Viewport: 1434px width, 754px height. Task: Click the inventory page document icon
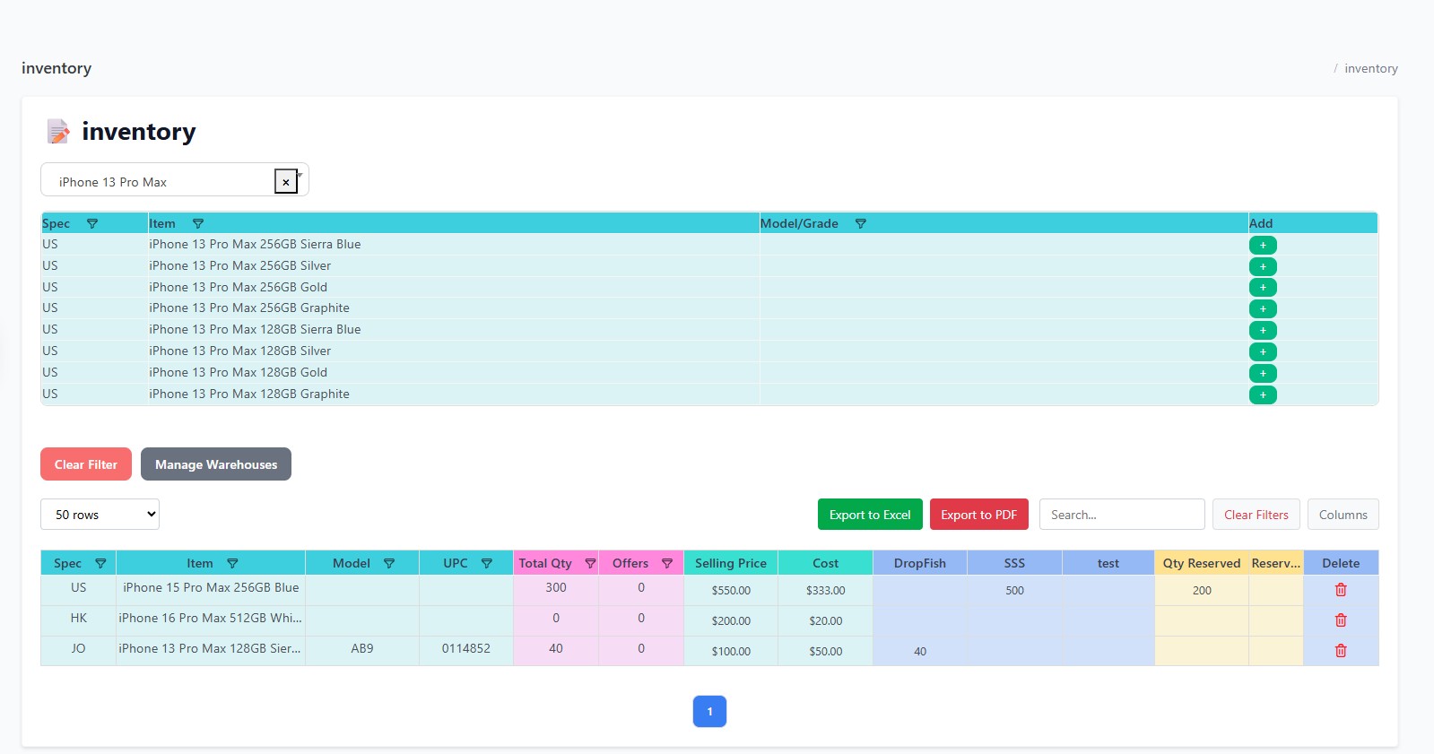58,132
